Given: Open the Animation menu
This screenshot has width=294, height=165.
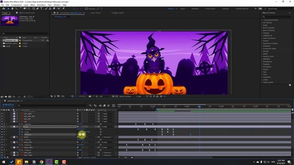Looking at the screenshot, I should click(41, 5).
